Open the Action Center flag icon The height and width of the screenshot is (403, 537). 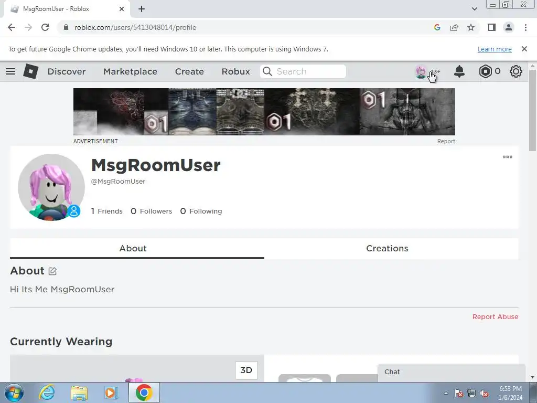click(459, 394)
